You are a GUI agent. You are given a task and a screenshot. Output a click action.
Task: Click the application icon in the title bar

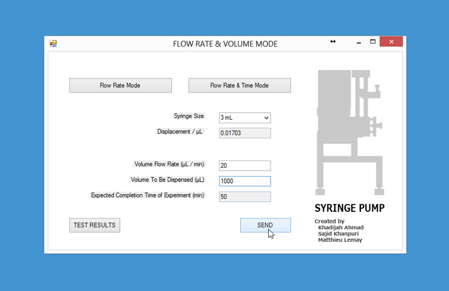pyautogui.click(x=53, y=44)
